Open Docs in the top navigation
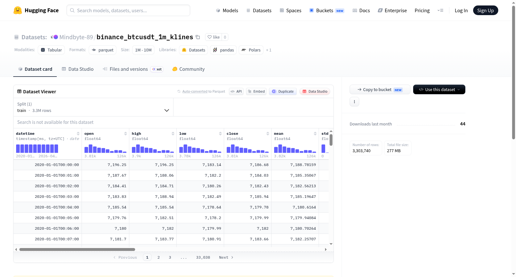The height and width of the screenshot is (277, 516). point(361,10)
